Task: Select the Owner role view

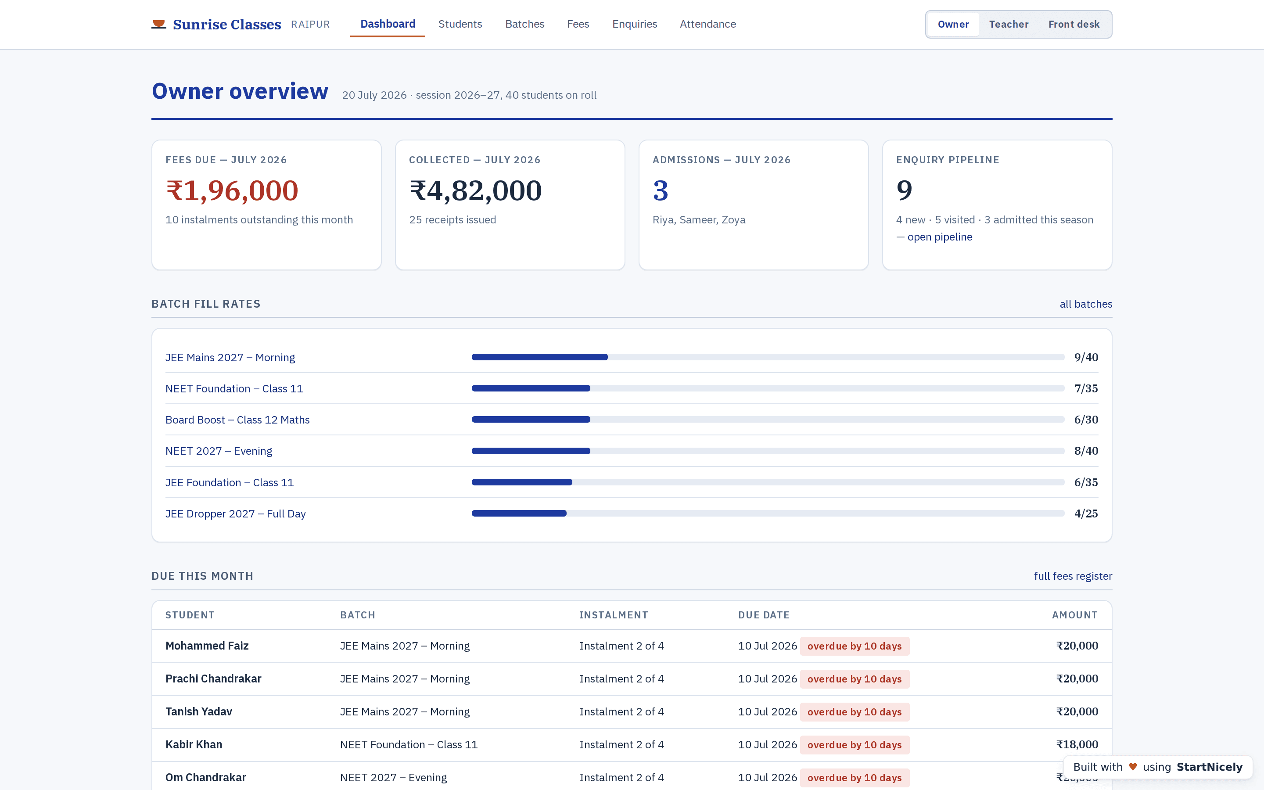Action: coord(953,24)
